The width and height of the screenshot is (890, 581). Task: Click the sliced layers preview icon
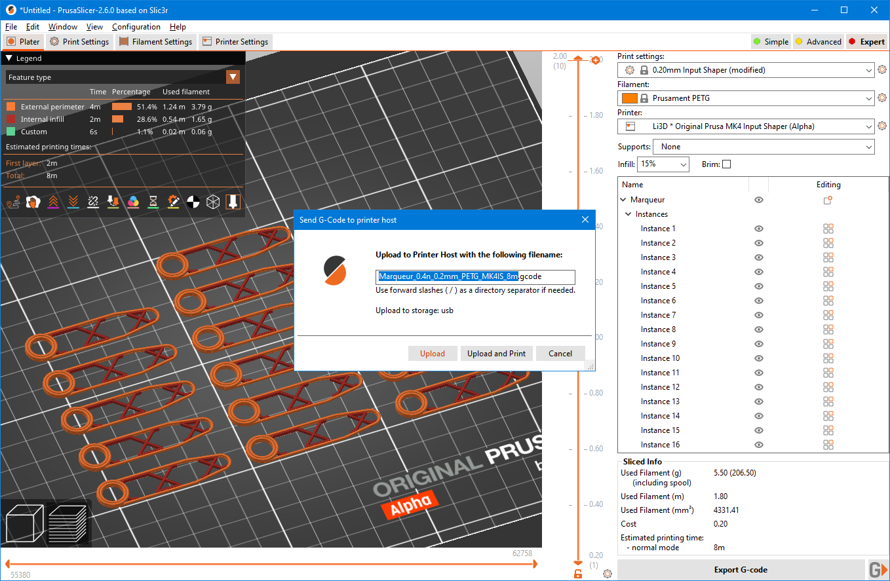click(x=68, y=523)
